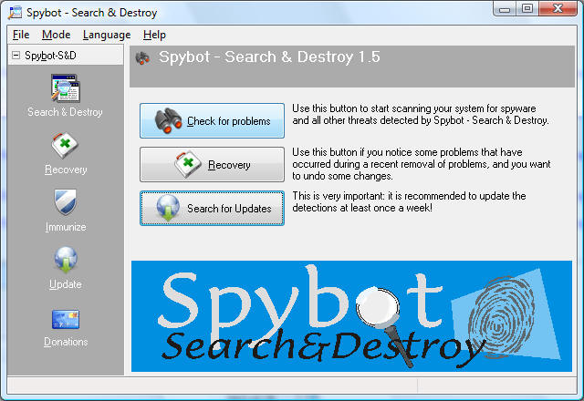
Task: Click the status bar at window bottom
Action: 292,386
